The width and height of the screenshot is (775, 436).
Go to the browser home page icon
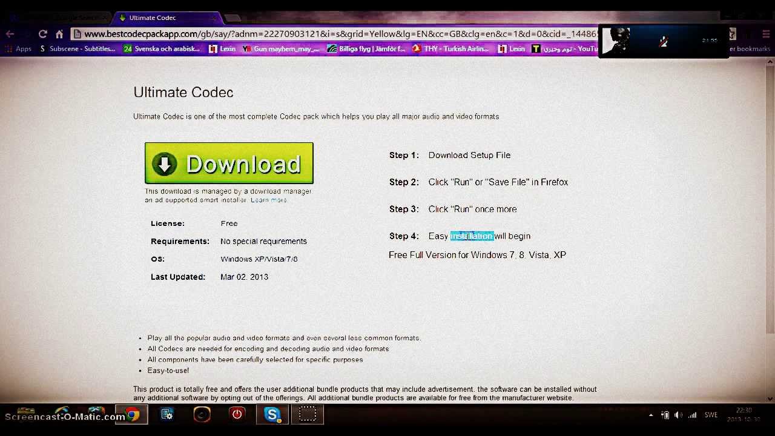(x=59, y=34)
